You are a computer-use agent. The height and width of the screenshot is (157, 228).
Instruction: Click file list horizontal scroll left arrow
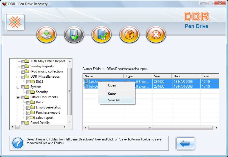pos(85,128)
